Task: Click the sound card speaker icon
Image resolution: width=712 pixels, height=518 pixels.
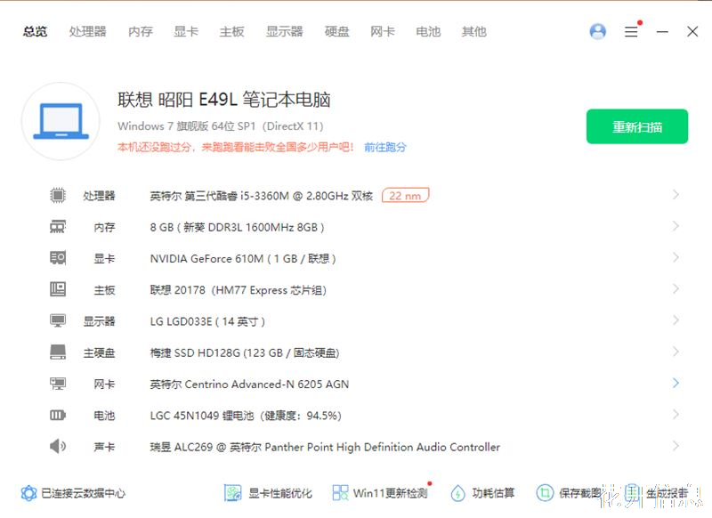Action: [58, 446]
